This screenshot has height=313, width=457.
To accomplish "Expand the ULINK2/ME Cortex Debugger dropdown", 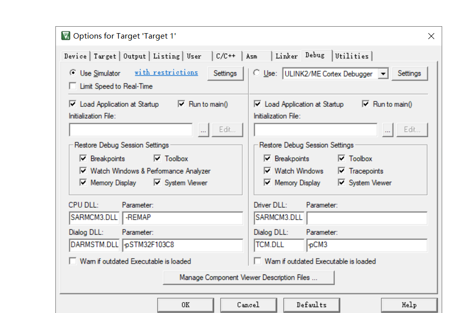I will (x=383, y=74).
